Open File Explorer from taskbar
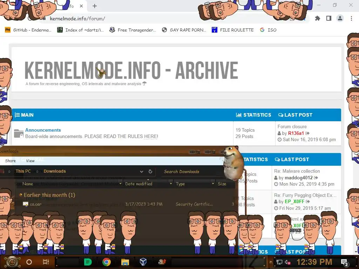359x269 pixels. (x=125, y=262)
